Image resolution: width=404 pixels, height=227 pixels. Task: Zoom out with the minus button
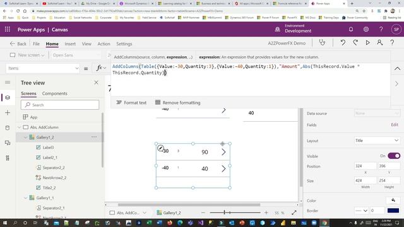pos(203,212)
